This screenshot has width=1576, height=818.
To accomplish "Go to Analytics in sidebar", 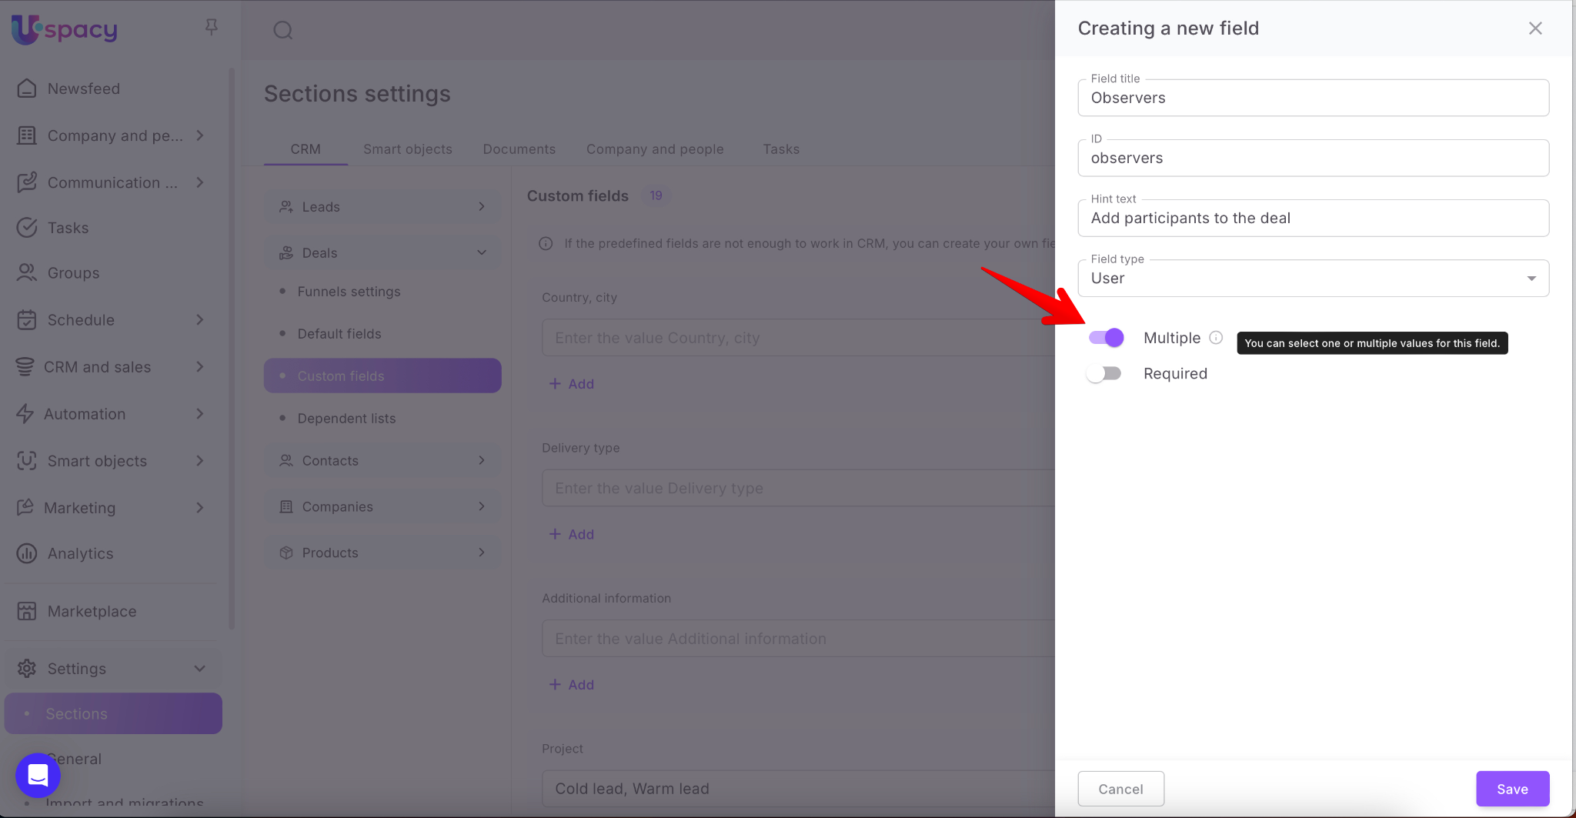I will pos(80,553).
